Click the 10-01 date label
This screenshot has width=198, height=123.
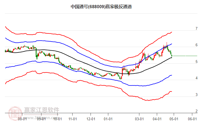click(x=58, y=119)
